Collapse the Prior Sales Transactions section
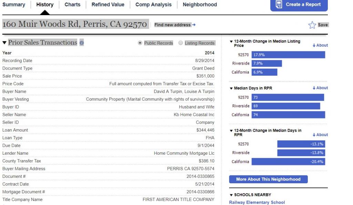 click(4, 43)
